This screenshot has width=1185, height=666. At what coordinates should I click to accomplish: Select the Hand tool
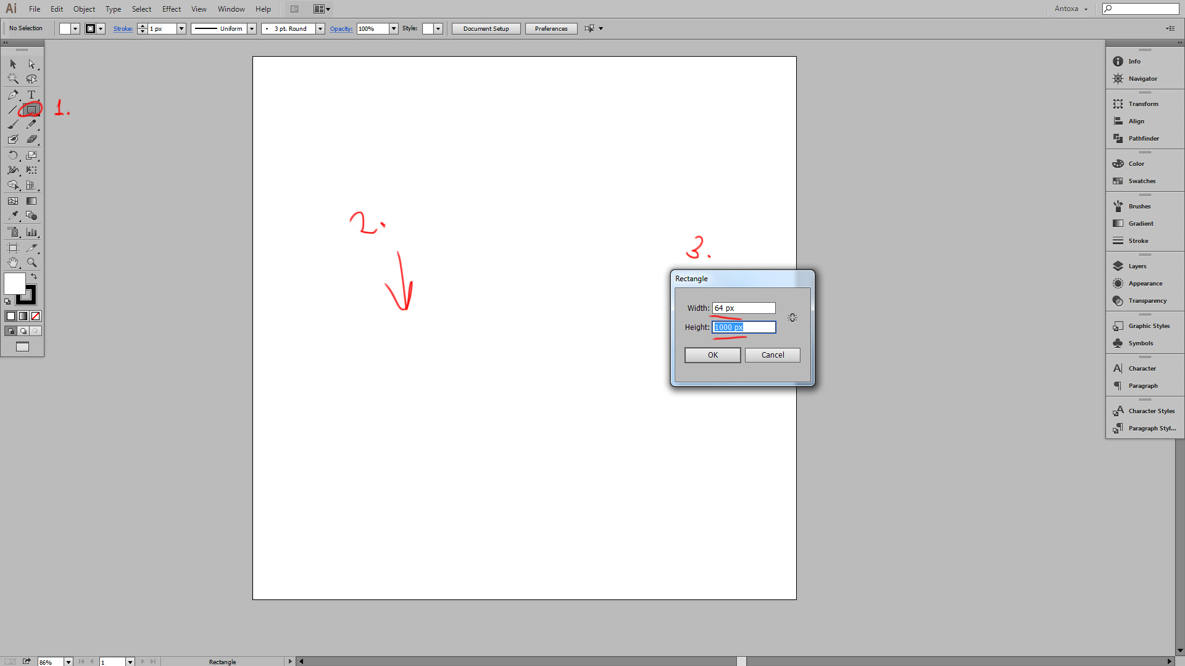click(13, 263)
